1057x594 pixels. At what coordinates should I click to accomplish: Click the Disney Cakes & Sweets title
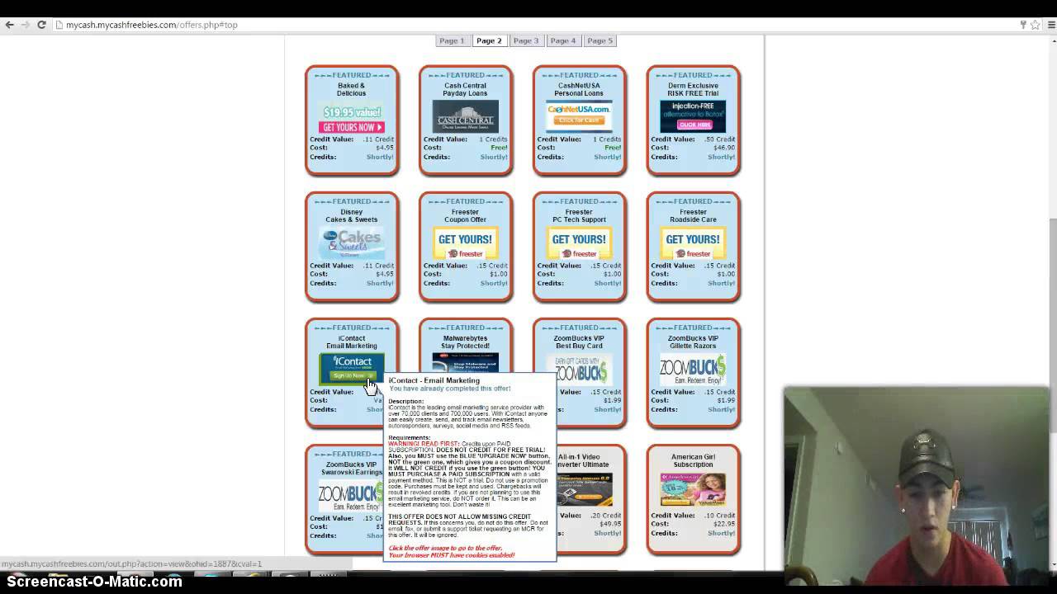point(352,215)
